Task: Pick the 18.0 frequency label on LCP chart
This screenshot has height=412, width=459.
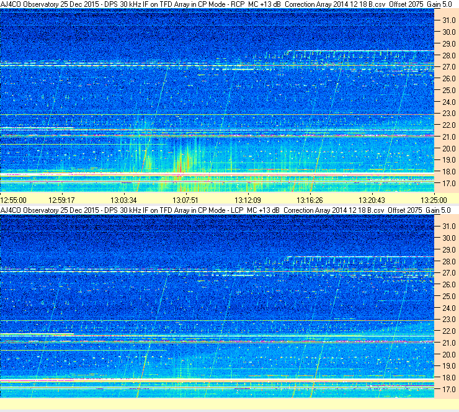Action: (x=448, y=378)
